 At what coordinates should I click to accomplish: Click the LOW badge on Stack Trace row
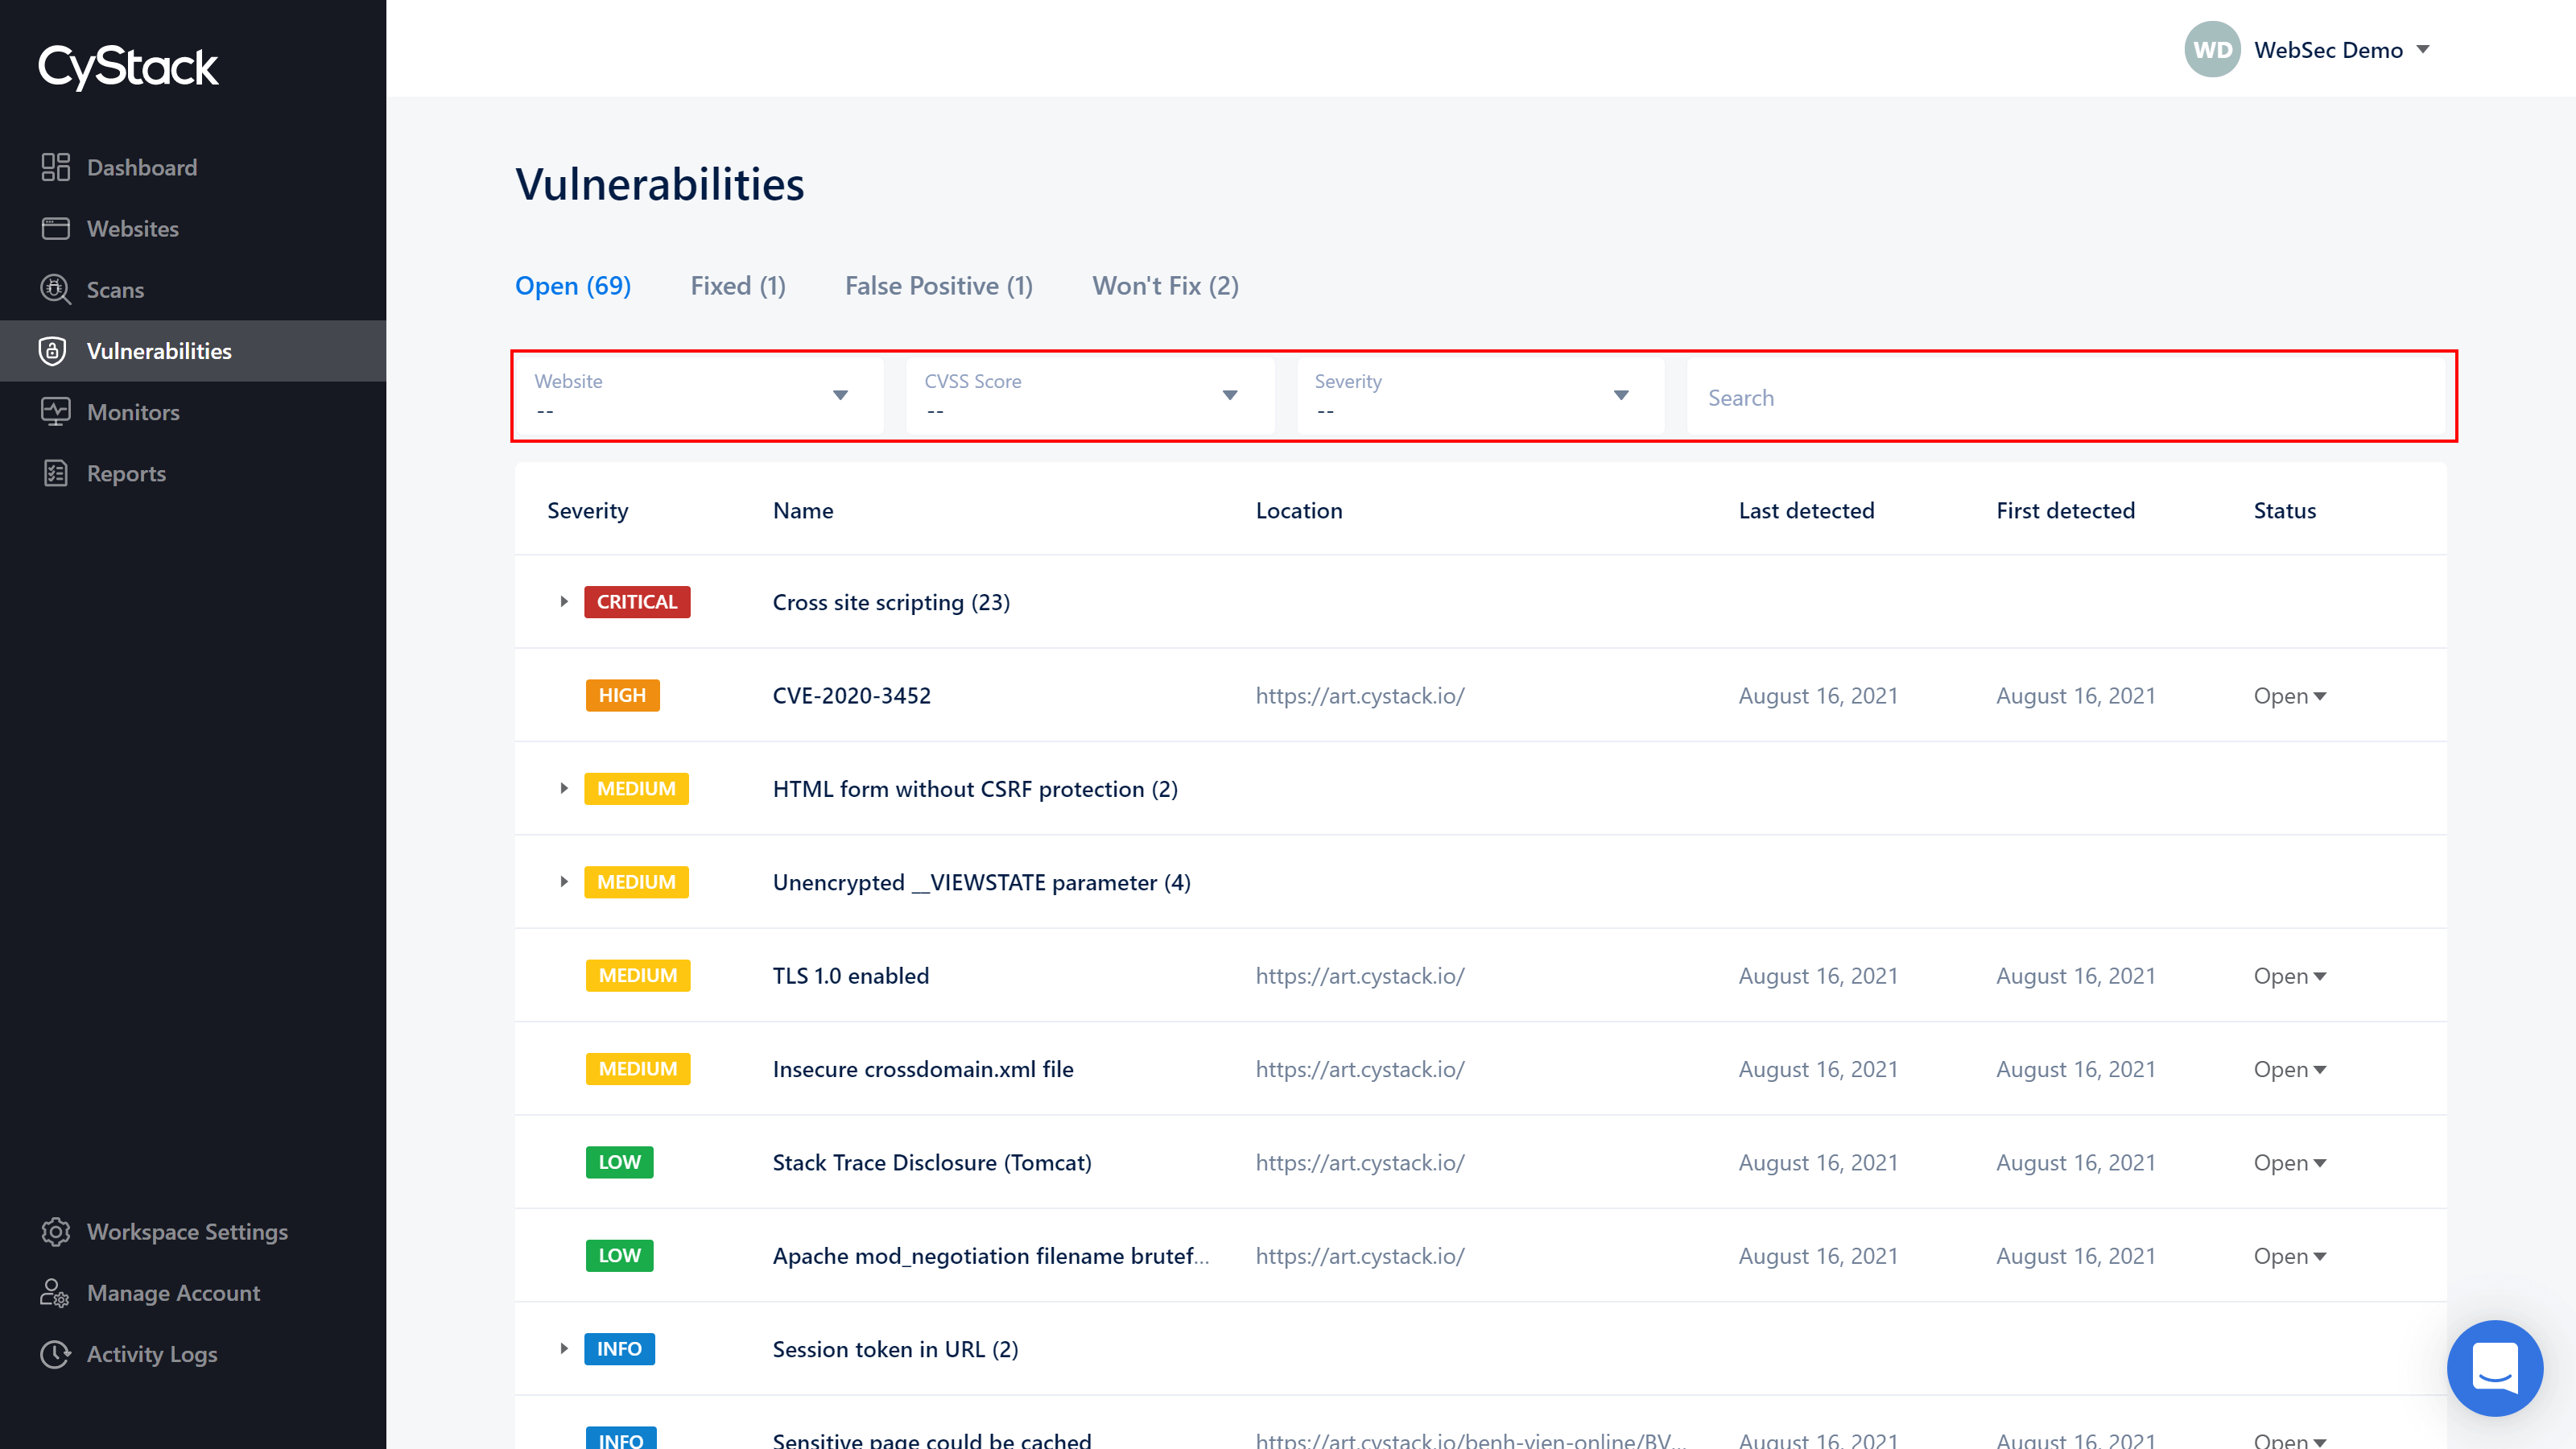click(x=619, y=1162)
